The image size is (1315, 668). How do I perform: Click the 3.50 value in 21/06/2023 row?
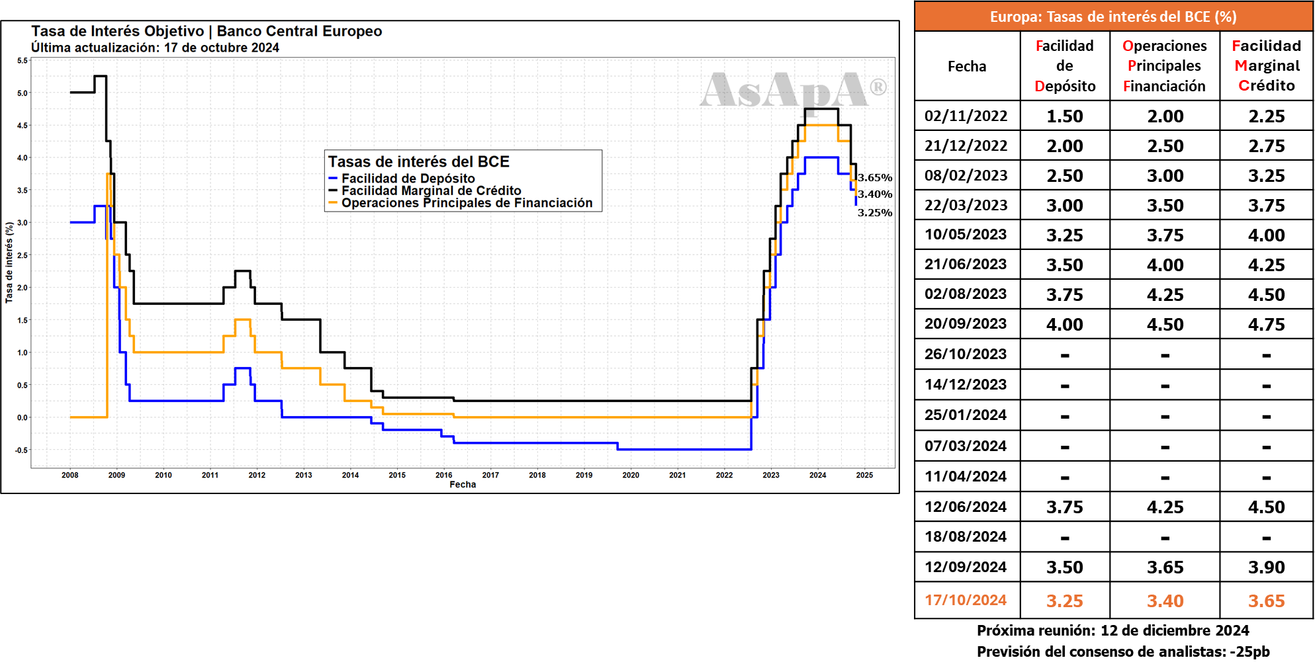[1065, 265]
